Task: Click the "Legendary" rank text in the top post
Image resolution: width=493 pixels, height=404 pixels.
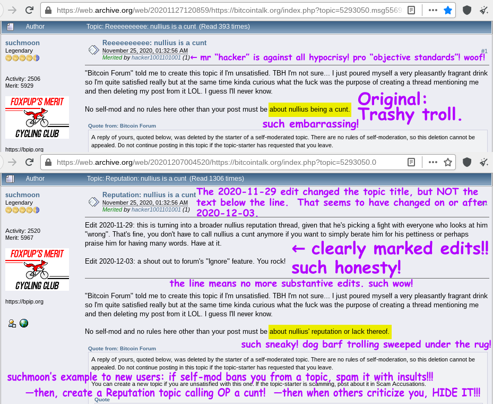Action: (x=19, y=50)
